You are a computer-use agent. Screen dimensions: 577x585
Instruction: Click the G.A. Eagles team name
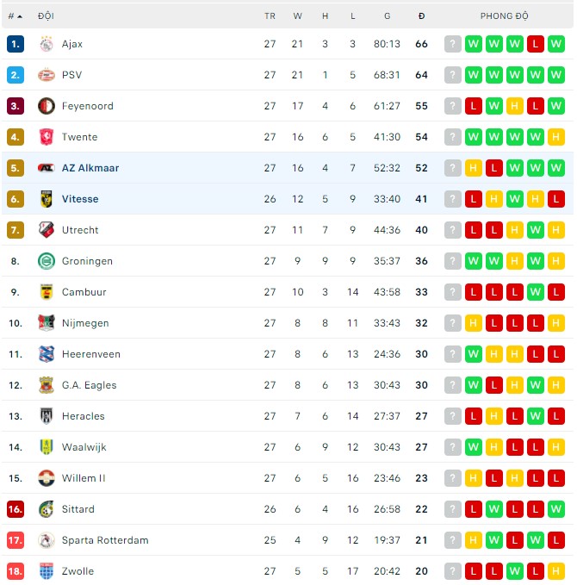[89, 385]
